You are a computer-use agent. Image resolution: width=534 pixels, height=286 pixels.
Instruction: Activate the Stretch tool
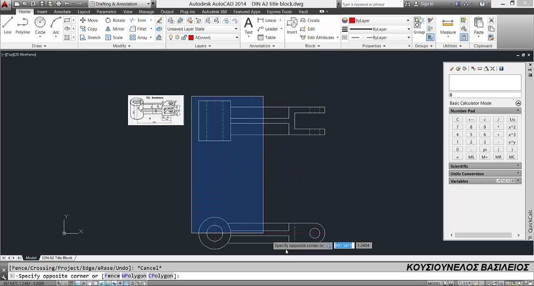click(x=90, y=38)
